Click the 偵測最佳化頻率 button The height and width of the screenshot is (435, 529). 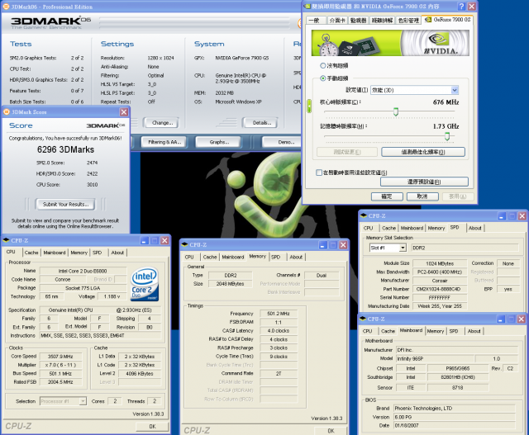pos(423,152)
